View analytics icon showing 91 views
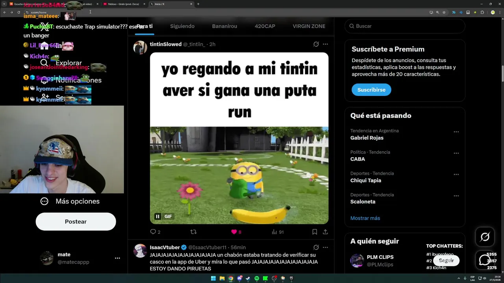Viewport: 504px width, 283px height. click(274, 232)
